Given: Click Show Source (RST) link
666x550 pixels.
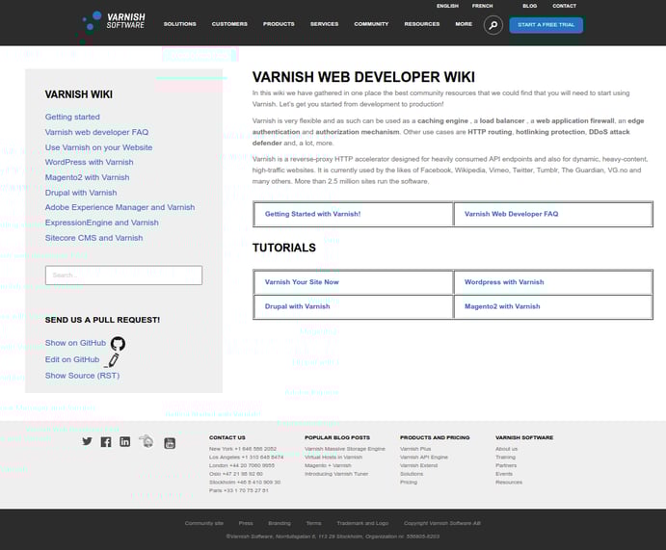Looking at the screenshot, I should (x=82, y=376).
